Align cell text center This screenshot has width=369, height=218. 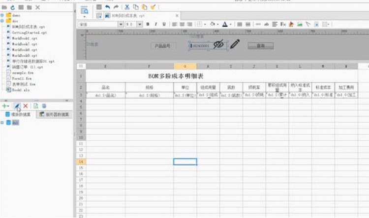click(182, 24)
